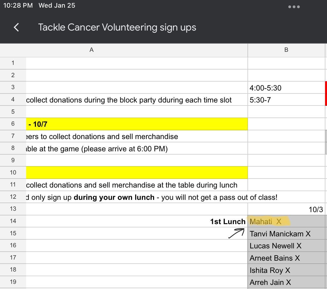Select row 14 header

(13, 221)
